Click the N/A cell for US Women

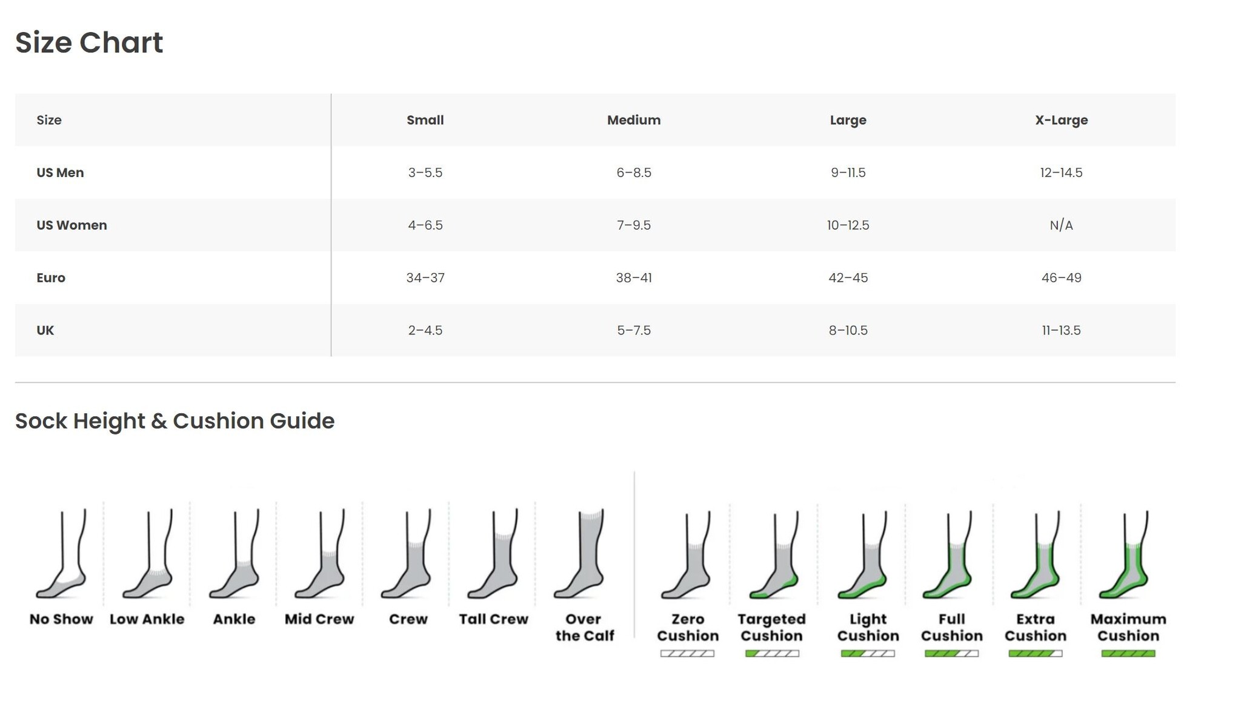[1061, 225]
